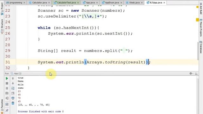This screenshot has height=114, width=203.
Task: Click 'Mama' output line in the console
Action: (x=20, y=81)
